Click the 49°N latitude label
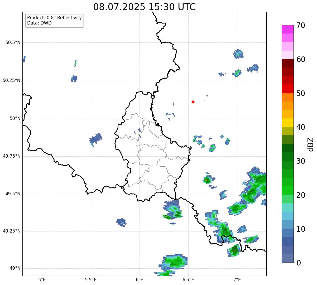Image resolution: width=317 pixels, height=285 pixels. tap(15, 268)
